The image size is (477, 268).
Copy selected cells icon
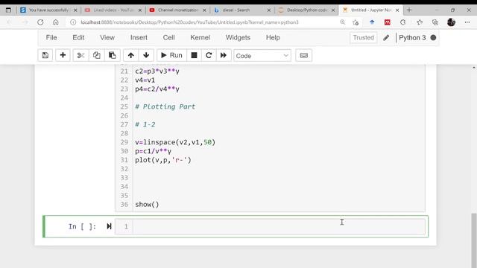(x=96, y=55)
